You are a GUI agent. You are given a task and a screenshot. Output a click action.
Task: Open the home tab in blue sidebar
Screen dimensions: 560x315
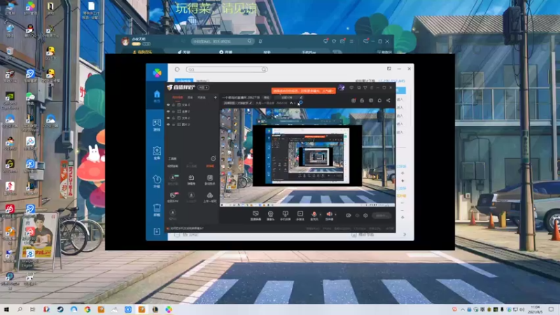click(157, 96)
